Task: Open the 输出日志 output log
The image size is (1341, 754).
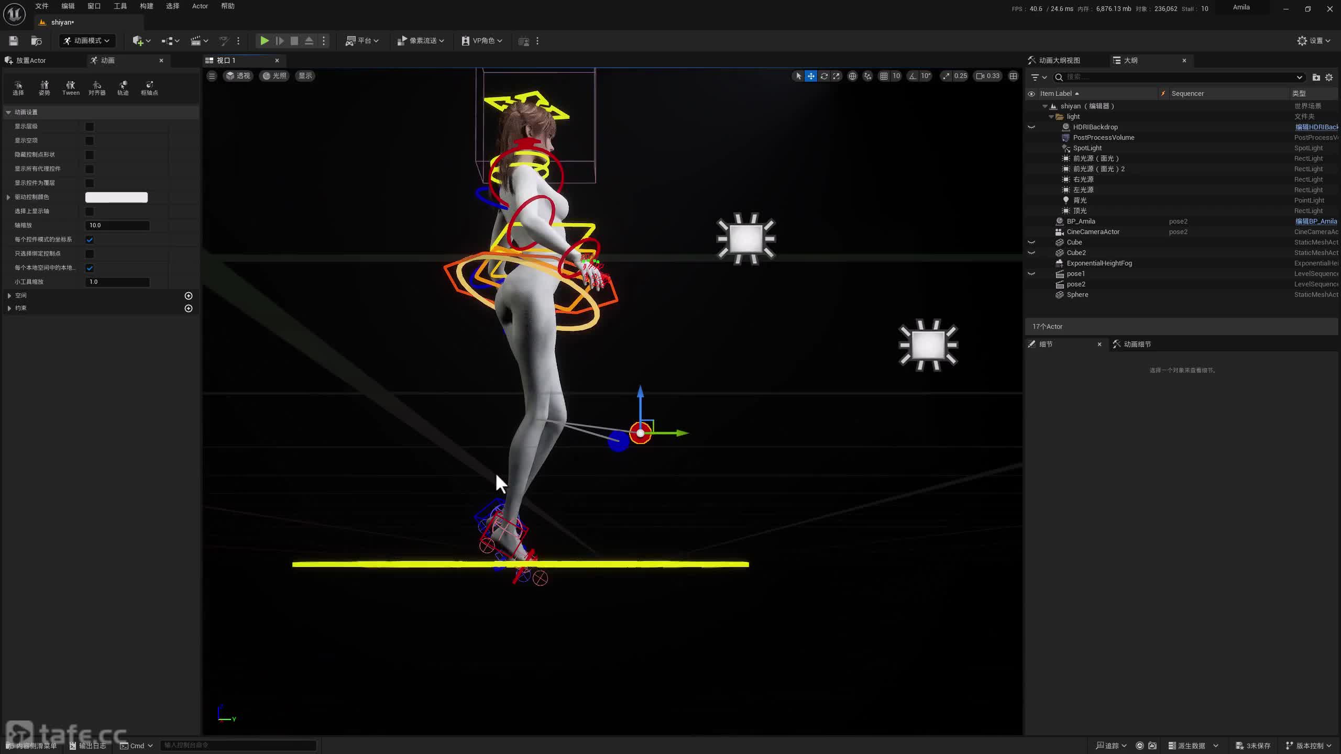Action: click(87, 746)
